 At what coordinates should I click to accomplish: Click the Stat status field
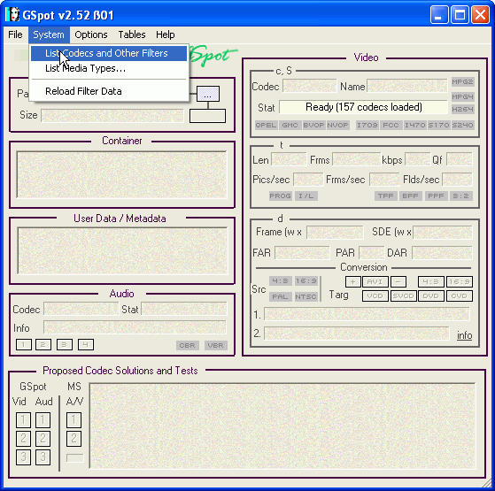tap(363, 107)
